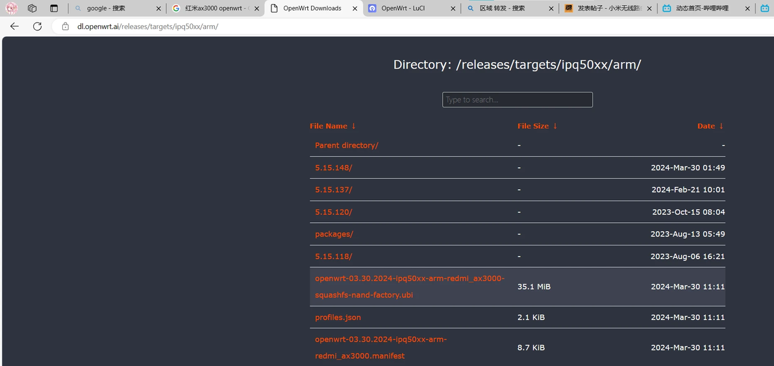Click the 2024-Feb-21 10:01 date

(x=688, y=190)
